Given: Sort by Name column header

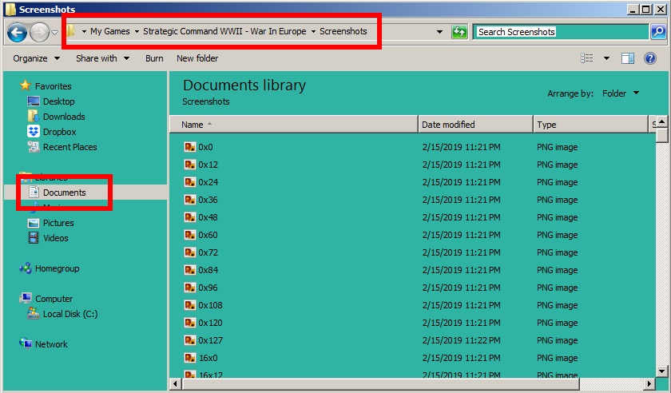Looking at the screenshot, I should (x=294, y=125).
